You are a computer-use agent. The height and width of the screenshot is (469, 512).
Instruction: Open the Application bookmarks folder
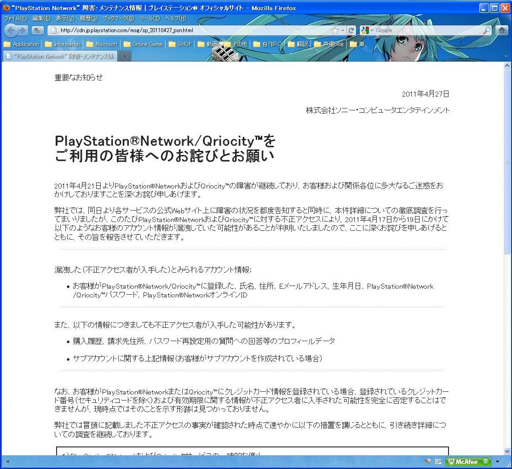point(21,44)
